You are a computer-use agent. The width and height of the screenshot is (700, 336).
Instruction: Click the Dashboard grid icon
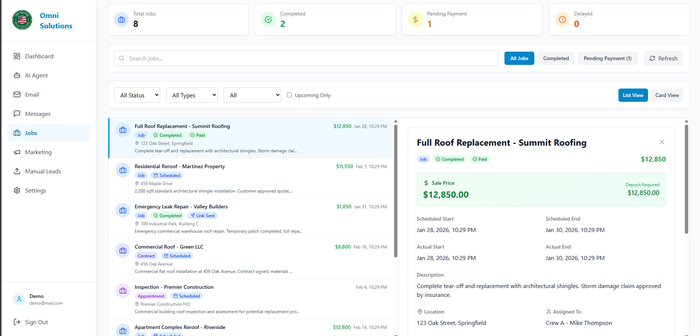(17, 56)
